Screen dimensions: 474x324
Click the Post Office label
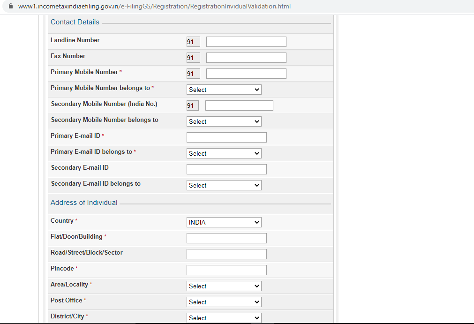[67, 301]
